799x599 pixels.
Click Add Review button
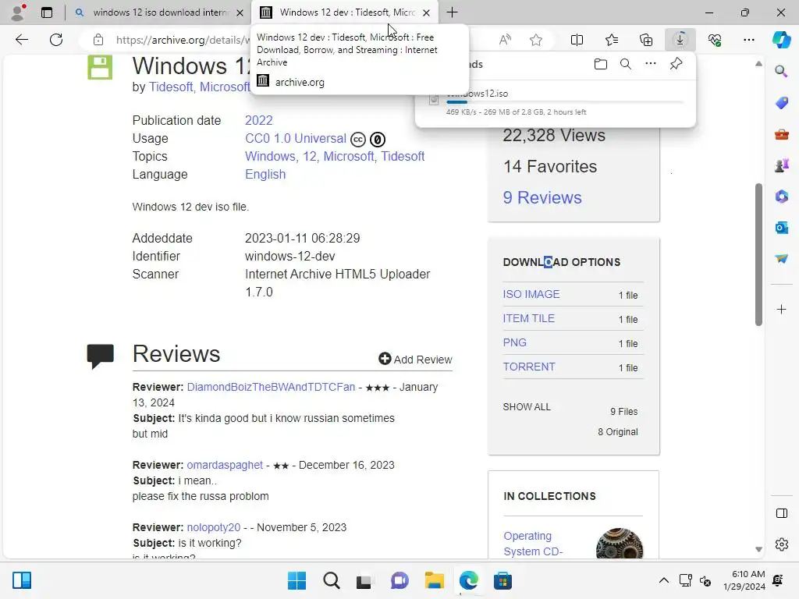(415, 360)
